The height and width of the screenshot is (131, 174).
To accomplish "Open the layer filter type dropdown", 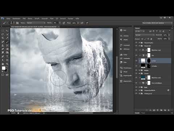I will click(x=140, y=31).
